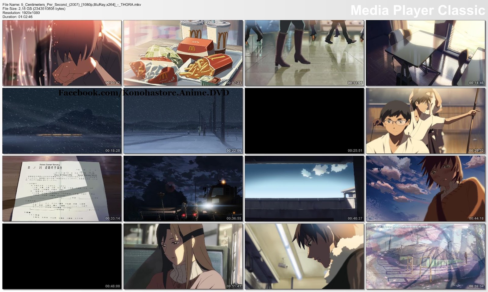The width and height of the screenshot is (488, 292).
Task: Select the archery boys thumbnail at 00:29:32
Action: click(x=425, y=121)
